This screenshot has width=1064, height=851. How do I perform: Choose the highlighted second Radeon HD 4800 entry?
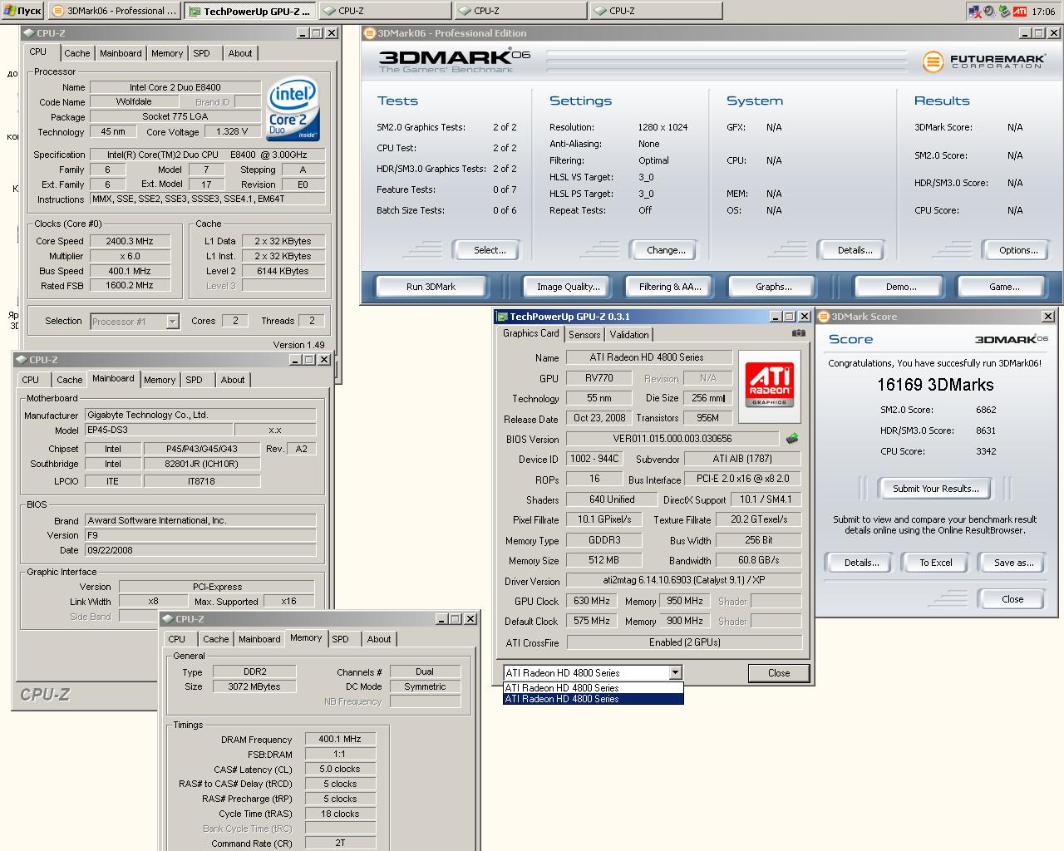click(x=594, y=699)
